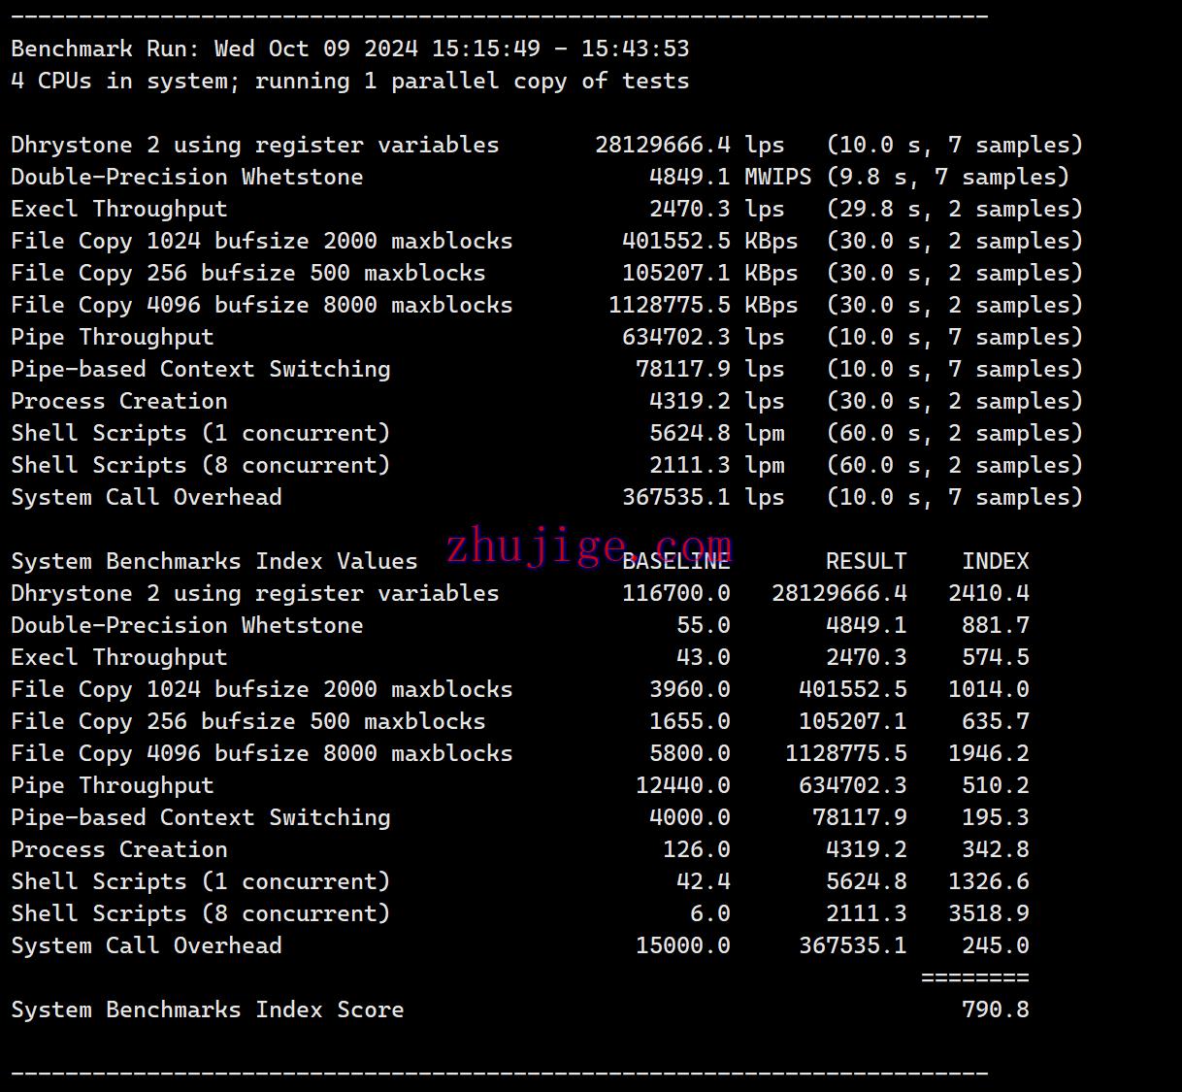
Task: Click the System Benchmarks Index Values heading
Action: pos(213,561)
